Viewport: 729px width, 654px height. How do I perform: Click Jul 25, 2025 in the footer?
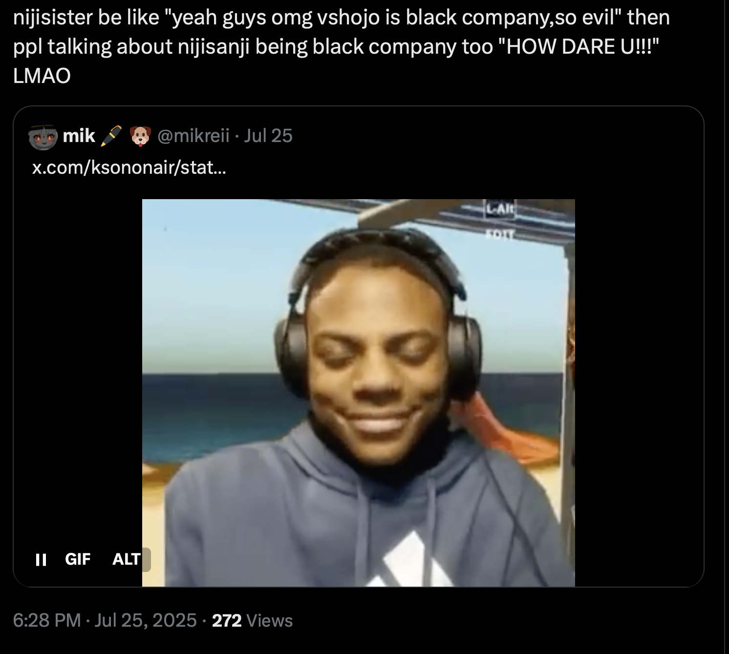coord(146,620)
